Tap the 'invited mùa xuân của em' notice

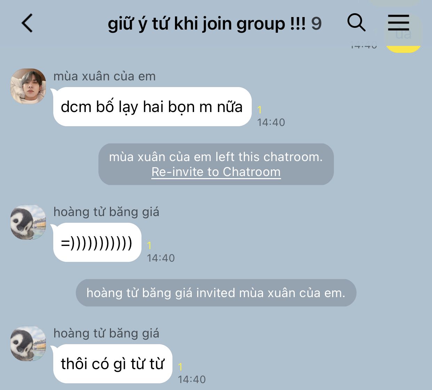[216, 293]
